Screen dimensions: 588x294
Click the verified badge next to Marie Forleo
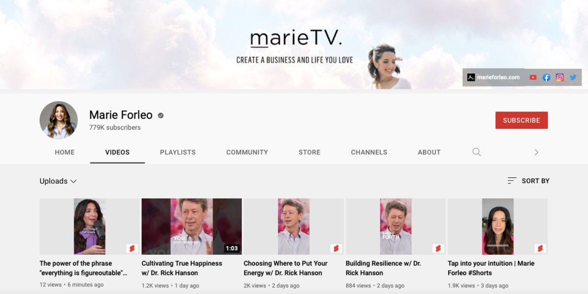(x=161, y=116)
